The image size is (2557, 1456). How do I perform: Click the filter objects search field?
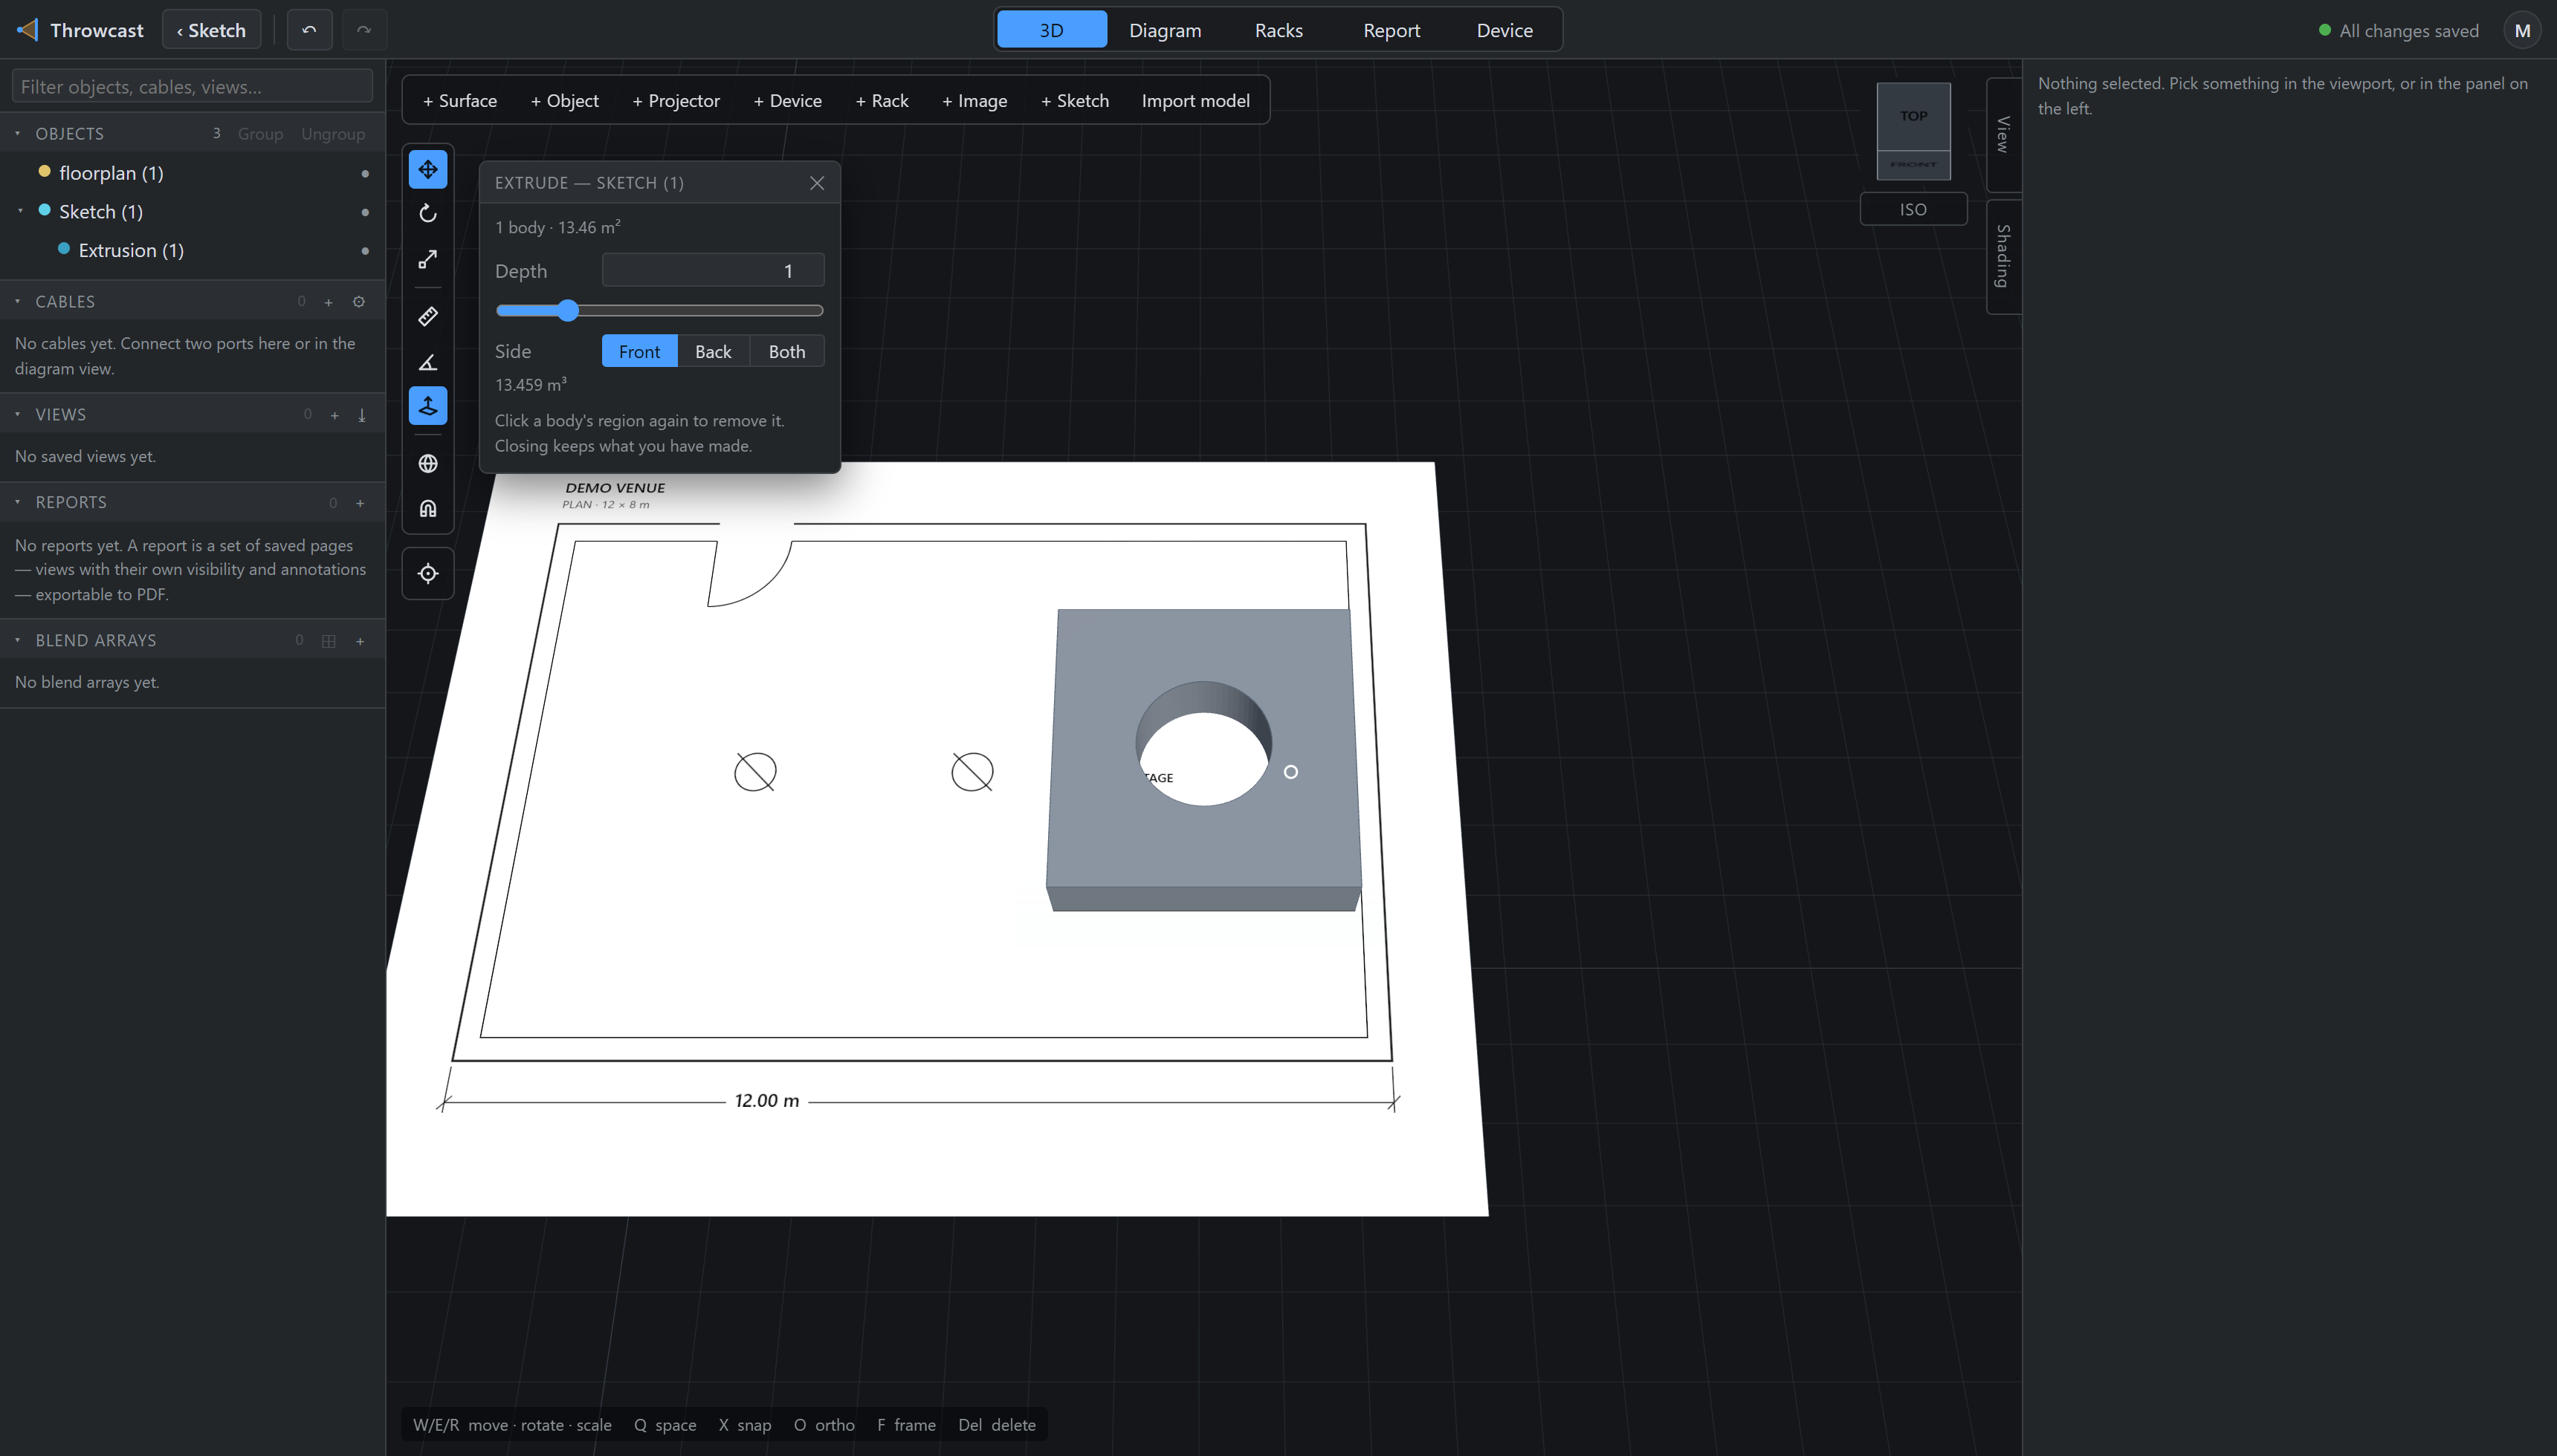tap(192, 87)
